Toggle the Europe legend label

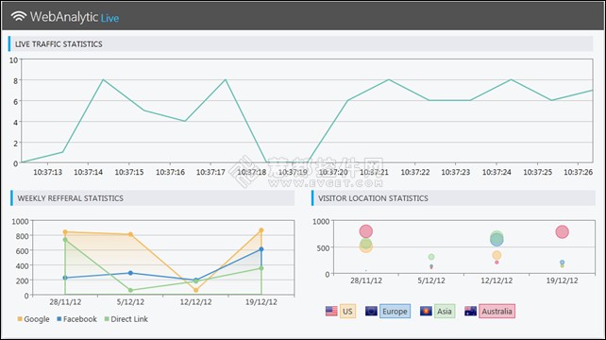[x=395, y=312]
